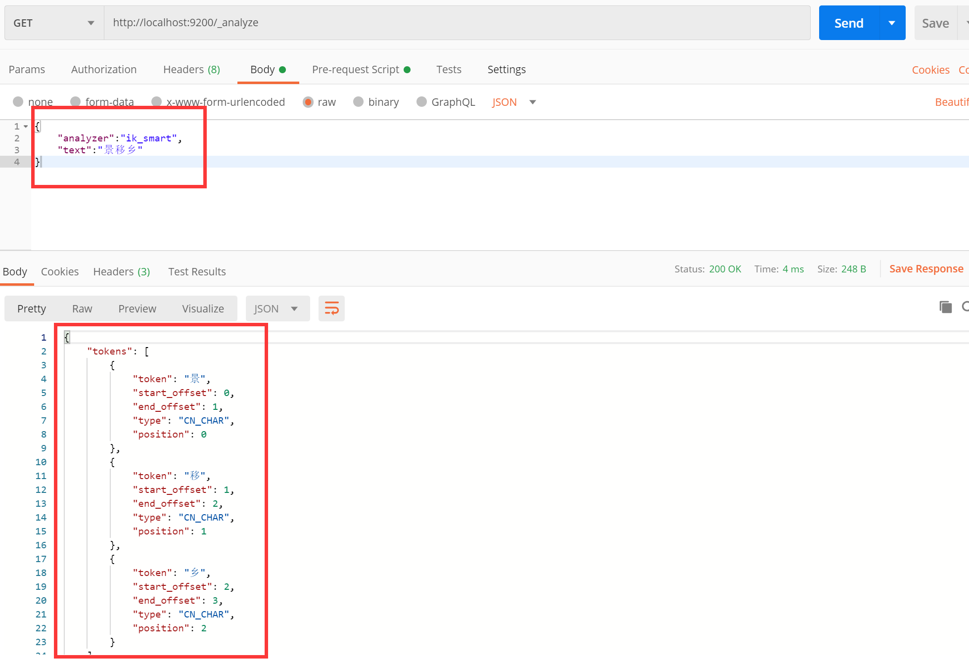Select the binary body type option
This screenshot has height=662, width=969.
click(358, 102)
